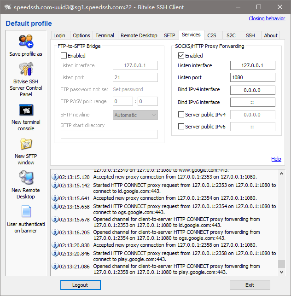Viewport: 291px width, 296px height.
Task: Click the log scrollbar up arrow
Action: coord(281,174)
